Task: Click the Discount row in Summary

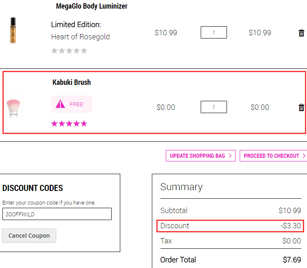Action: click(230, 226)
